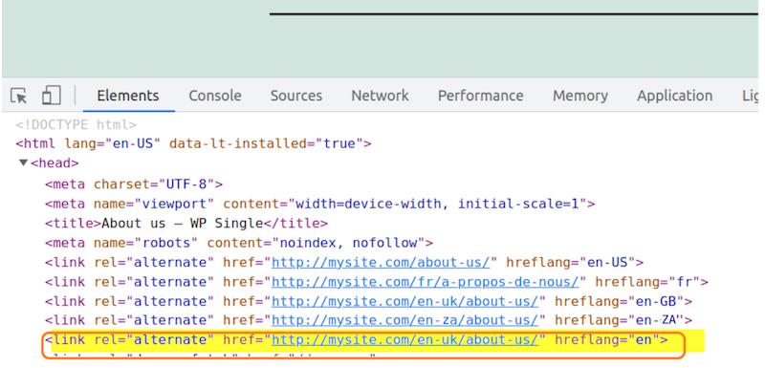Open the Console tab

click(x=214, y=96)
